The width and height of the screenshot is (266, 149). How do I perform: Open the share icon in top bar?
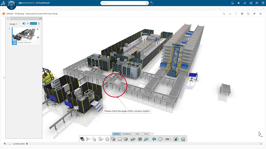(x=250, y=3)
